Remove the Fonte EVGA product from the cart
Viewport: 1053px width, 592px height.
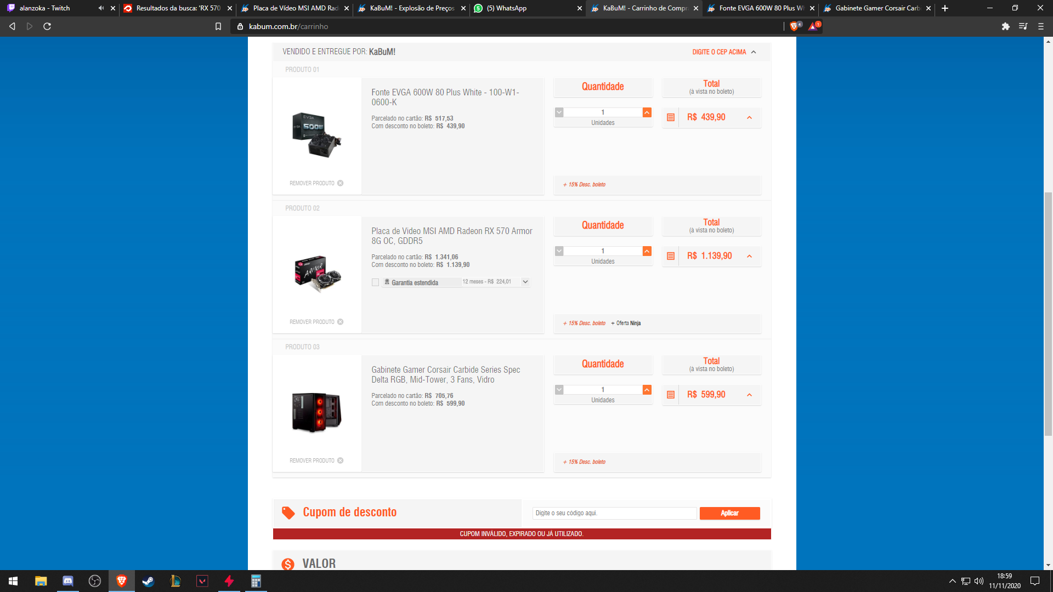pyautogui.click(x=316, y=183)
